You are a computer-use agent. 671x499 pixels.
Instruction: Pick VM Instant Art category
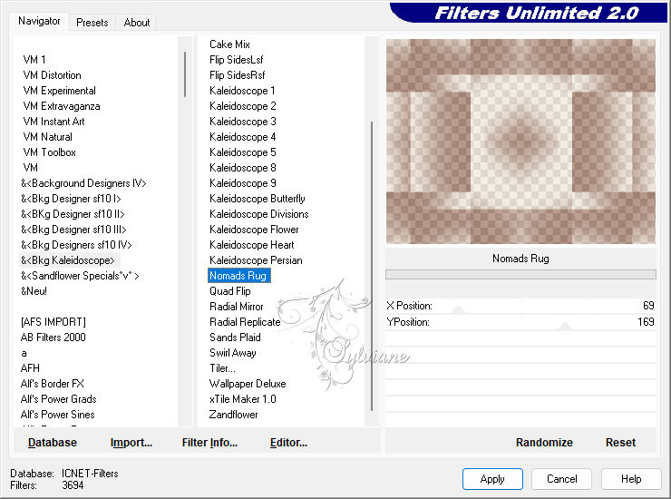[x=53, y=122]
